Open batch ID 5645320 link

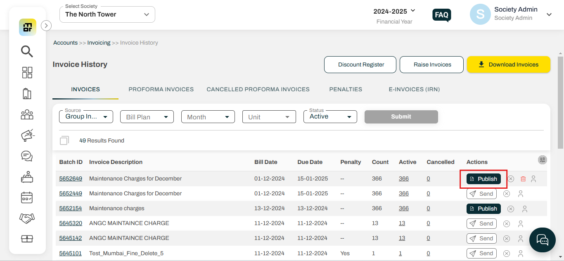tap(71, 223)
